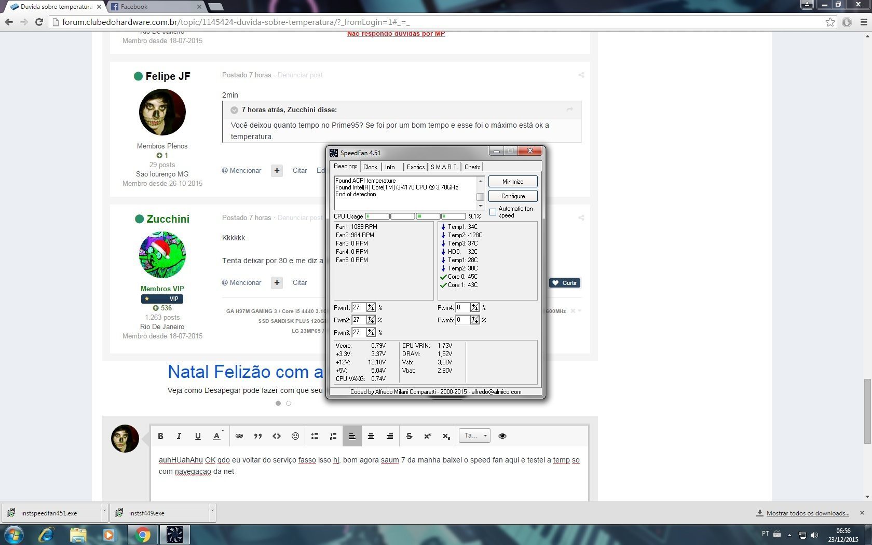Align text right in the editor

pyautogui.click(x=390, y=436)
